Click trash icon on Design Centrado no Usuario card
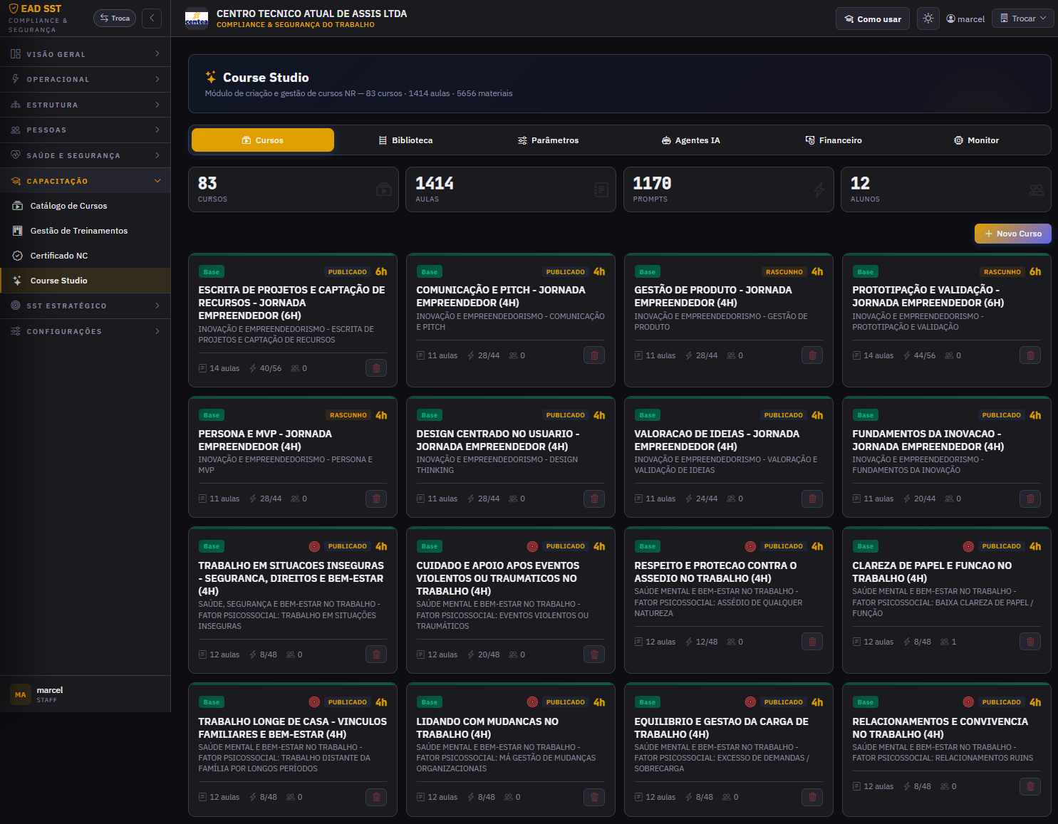Image resolution: width=1058 pixels, height=824 pixels. pyautogui.click(x=594, y=499)
